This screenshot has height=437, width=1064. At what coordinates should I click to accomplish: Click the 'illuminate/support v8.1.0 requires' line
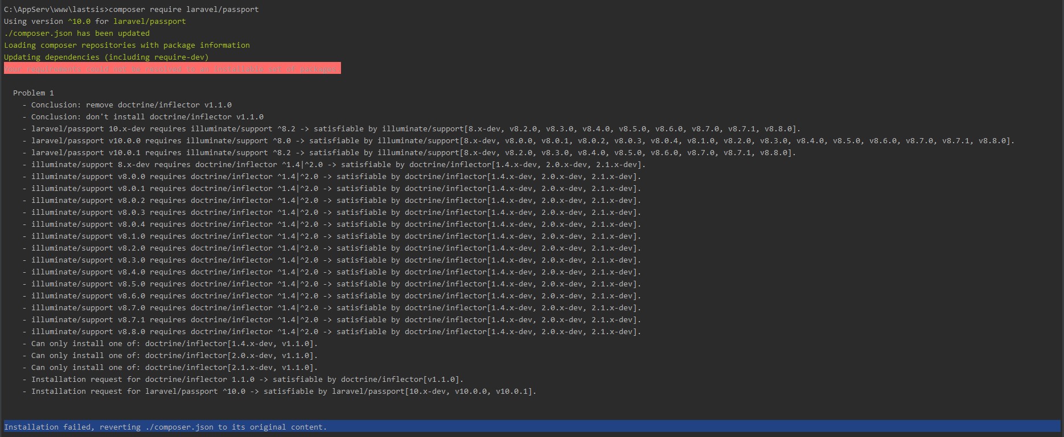[x=332, y=236]
